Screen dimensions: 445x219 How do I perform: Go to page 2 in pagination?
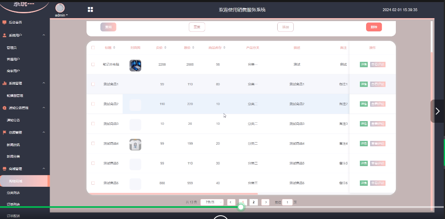254,202
